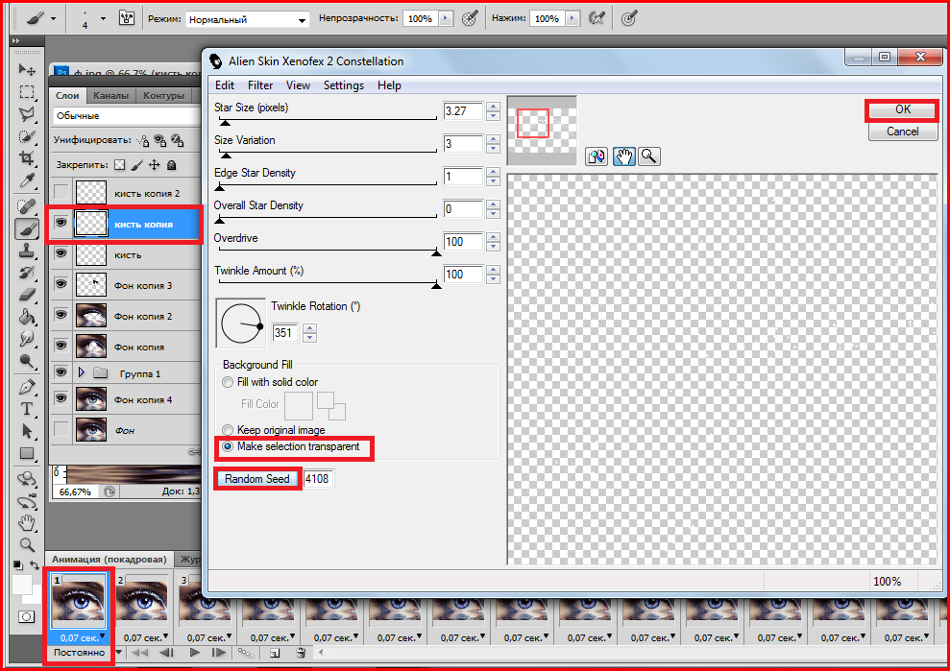Click the Random Seed button
This screenshot has height=671, width=950.
(x=257, y=479)
